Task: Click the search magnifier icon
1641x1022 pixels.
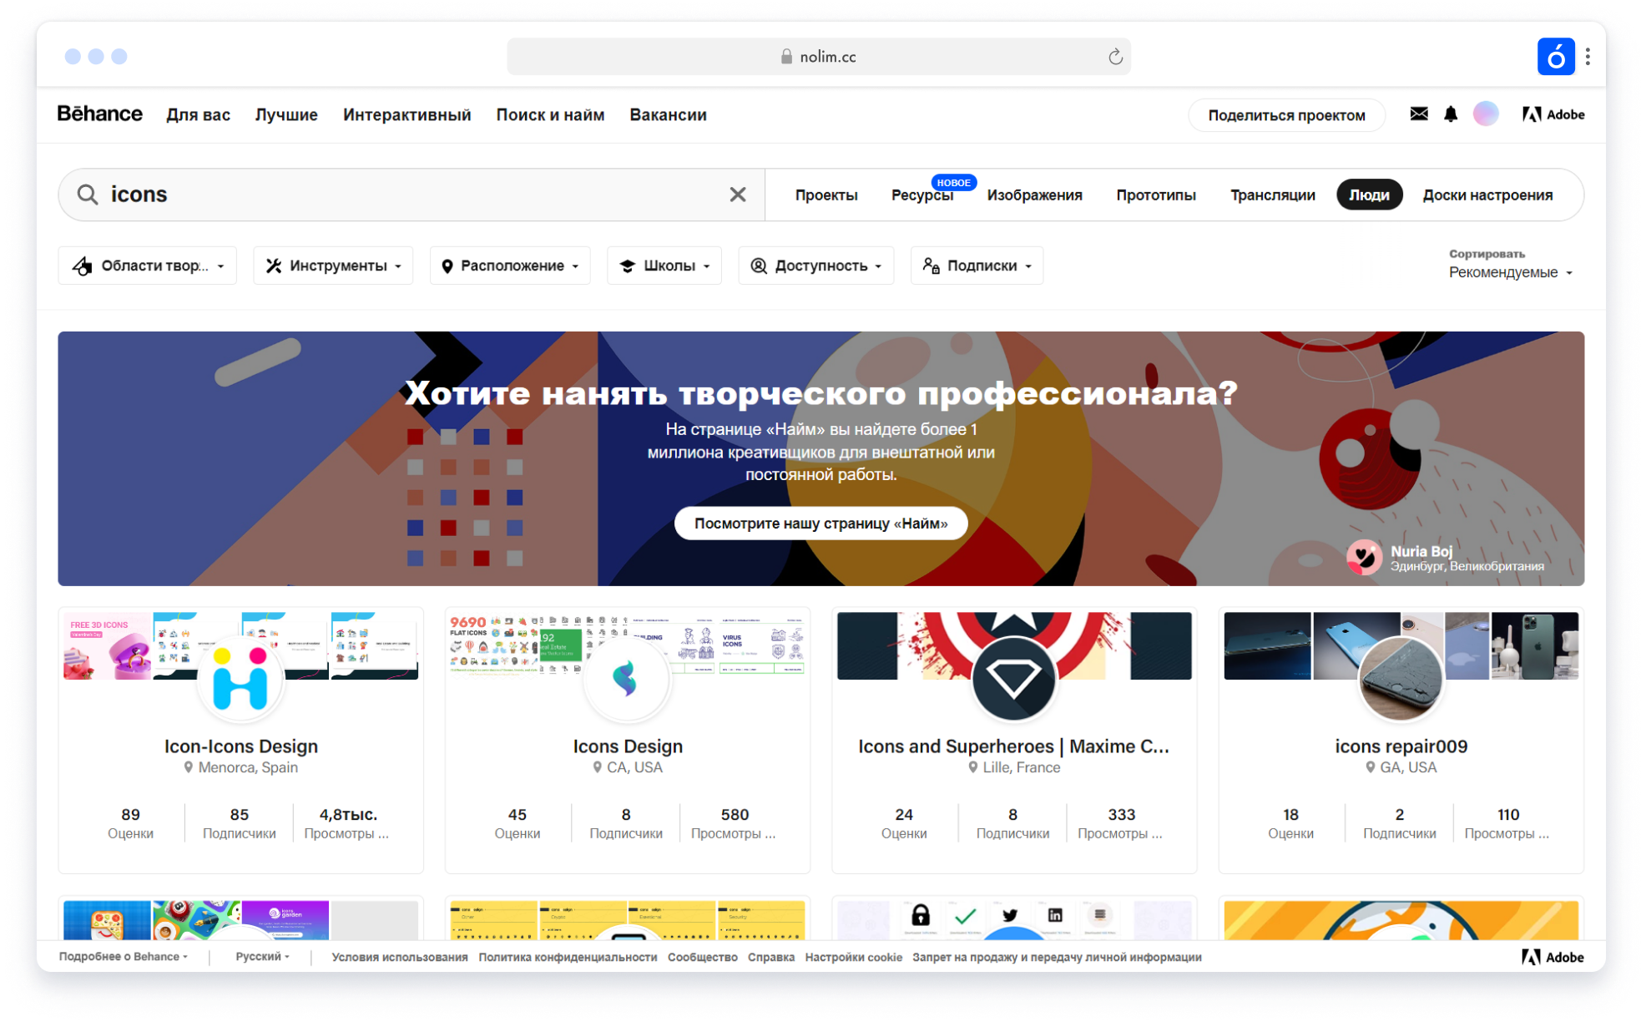Action: [x=88, y=195]
